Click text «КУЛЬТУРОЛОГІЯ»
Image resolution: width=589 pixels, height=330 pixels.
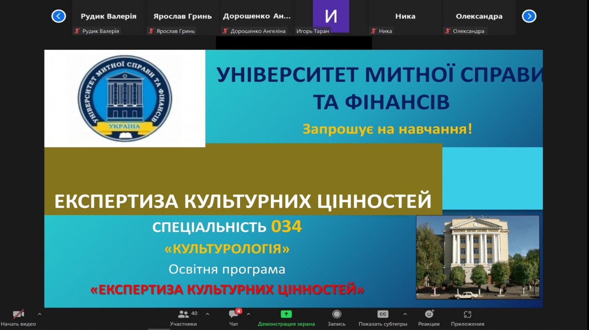click(x=227, y=249)
